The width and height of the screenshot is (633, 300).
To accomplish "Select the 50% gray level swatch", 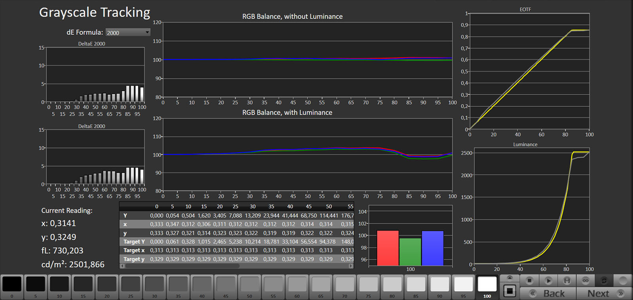I will click(x=249, y=284).
